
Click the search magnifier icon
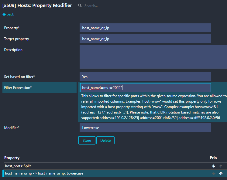(80, 5)
